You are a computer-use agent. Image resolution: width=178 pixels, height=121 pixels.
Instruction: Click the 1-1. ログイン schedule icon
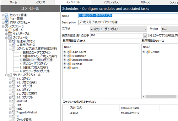point(13,79)
